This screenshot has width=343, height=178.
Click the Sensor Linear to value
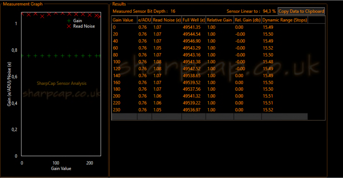269,11
